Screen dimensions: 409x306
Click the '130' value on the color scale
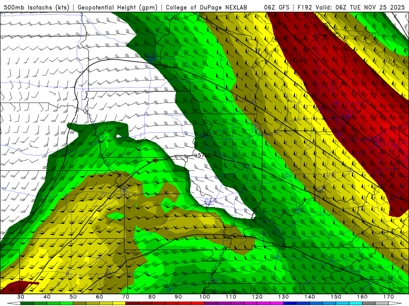(x=283, y=297)
